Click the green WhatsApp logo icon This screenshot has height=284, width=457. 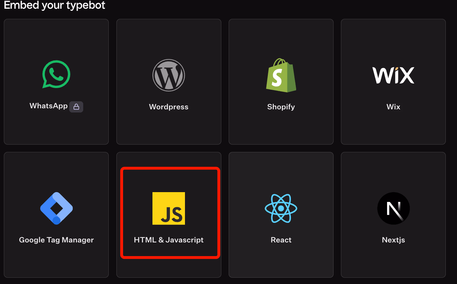[x=56, y=74]
